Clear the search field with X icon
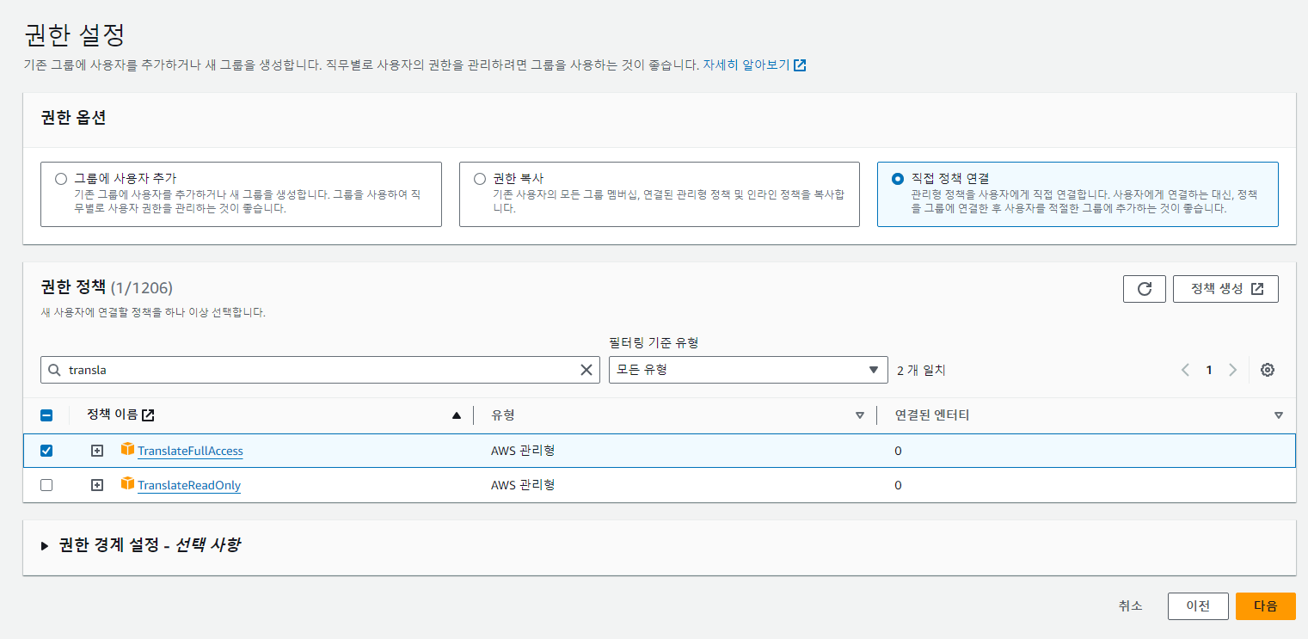The width and height of the screenshot is (1308, 639). [586, 370]
